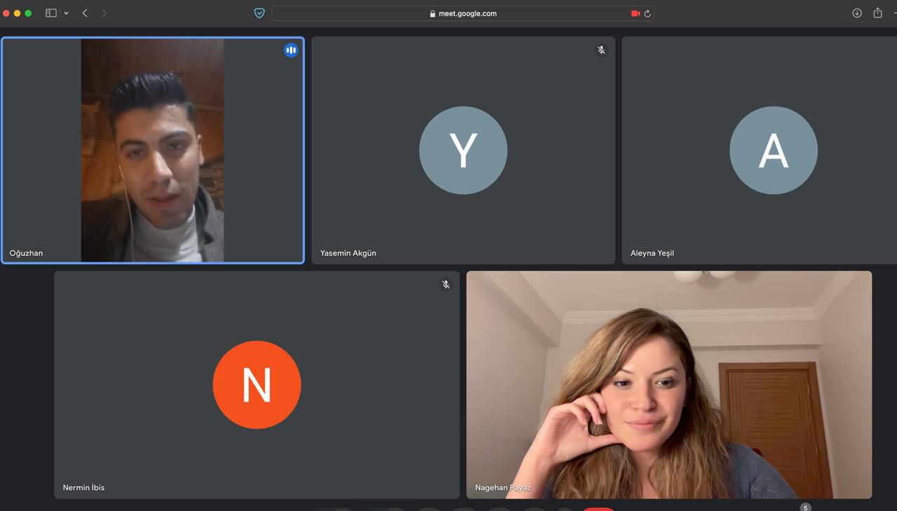This screenshot has width=897, height=511.
Task: Click the Safari forward arrow
Action: (104, 13)
